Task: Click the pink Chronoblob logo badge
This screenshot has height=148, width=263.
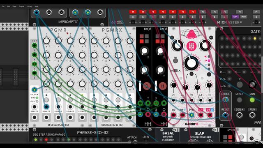Action: click(191, 46)
